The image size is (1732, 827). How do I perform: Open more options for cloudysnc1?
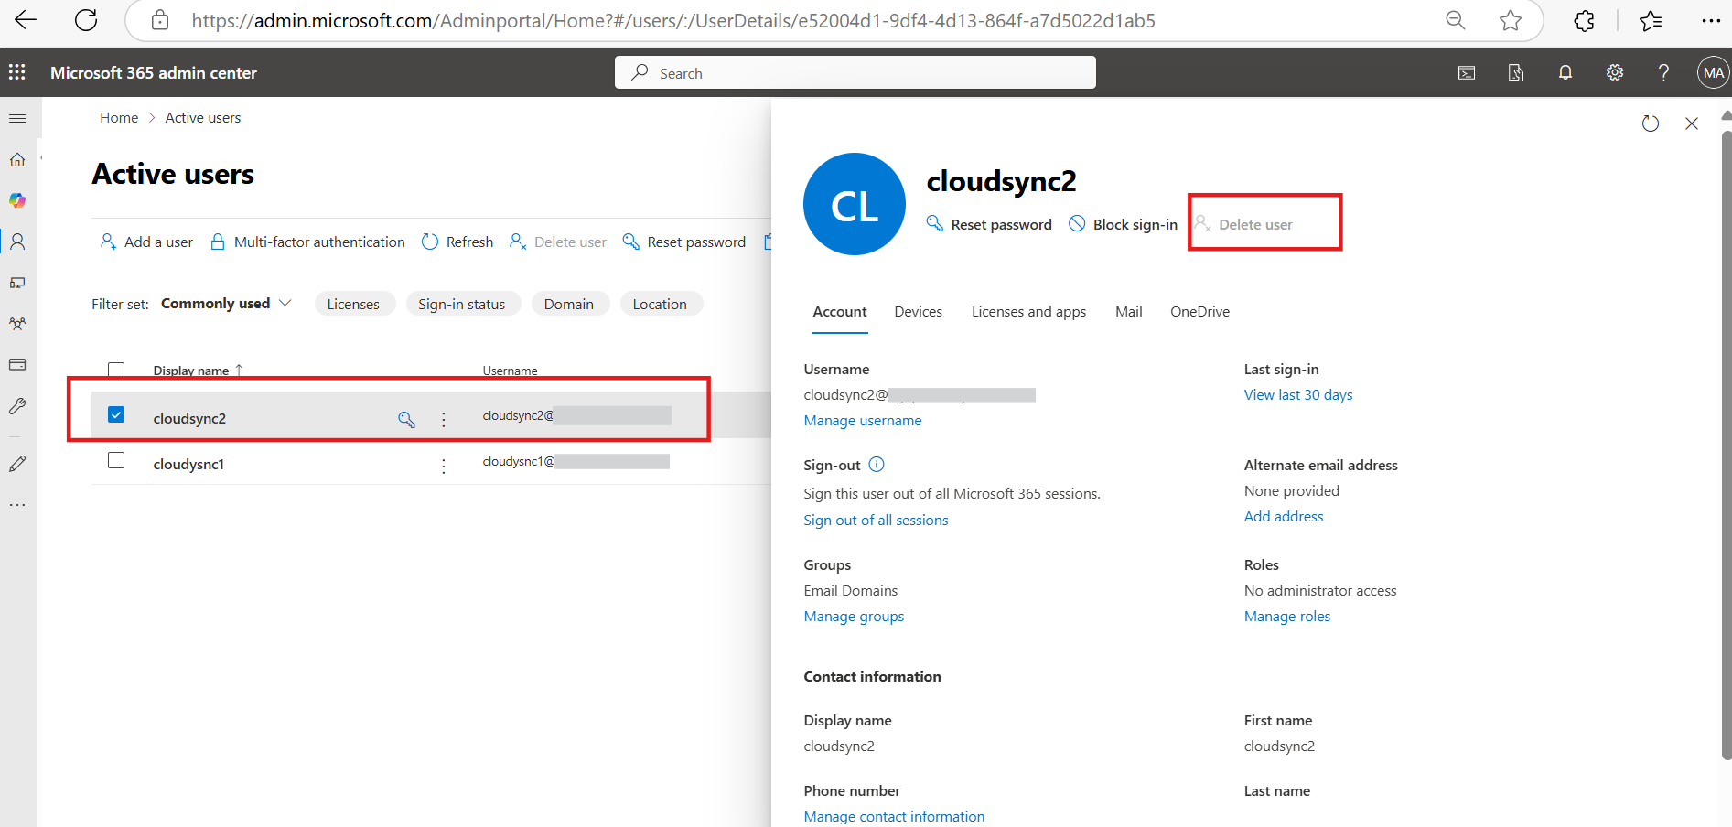444,465
